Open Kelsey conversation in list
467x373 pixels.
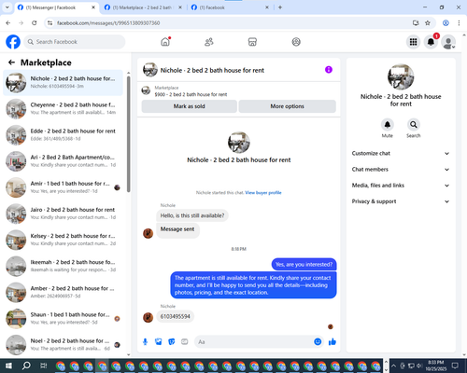tap(63, 240)
